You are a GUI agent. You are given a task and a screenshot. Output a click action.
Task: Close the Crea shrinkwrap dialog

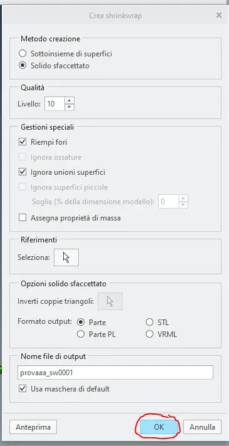coord(218,15)
